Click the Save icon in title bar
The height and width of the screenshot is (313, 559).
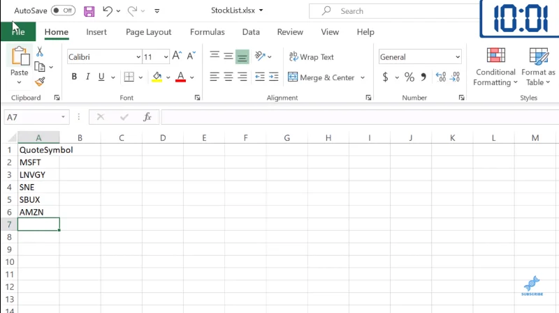89,11
